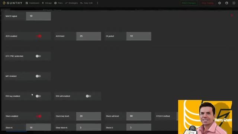The image size is (238, 134).
Task: Click the MACD signal label
Action: [11, 16]
